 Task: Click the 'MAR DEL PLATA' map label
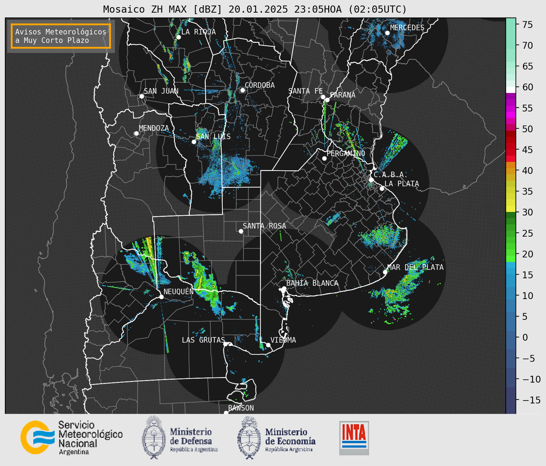click(x=416, y=267)
